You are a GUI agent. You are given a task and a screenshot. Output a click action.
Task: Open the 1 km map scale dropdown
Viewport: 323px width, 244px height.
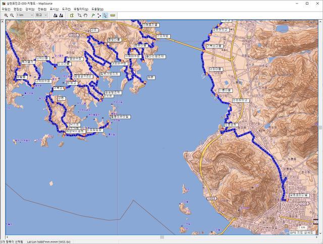click(x=25, y=15)
